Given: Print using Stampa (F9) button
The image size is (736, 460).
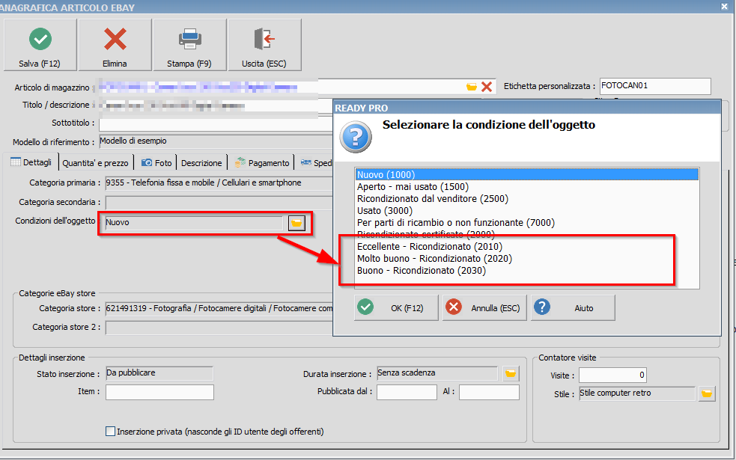Looking at the screenshot, I should coord(189,45).
